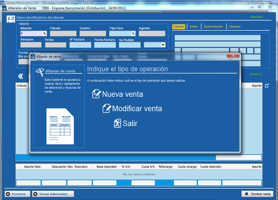The image size is (278, 200).
Task: Click the Nueva venta pencil-plus icon
Action: tap(96, 94)
